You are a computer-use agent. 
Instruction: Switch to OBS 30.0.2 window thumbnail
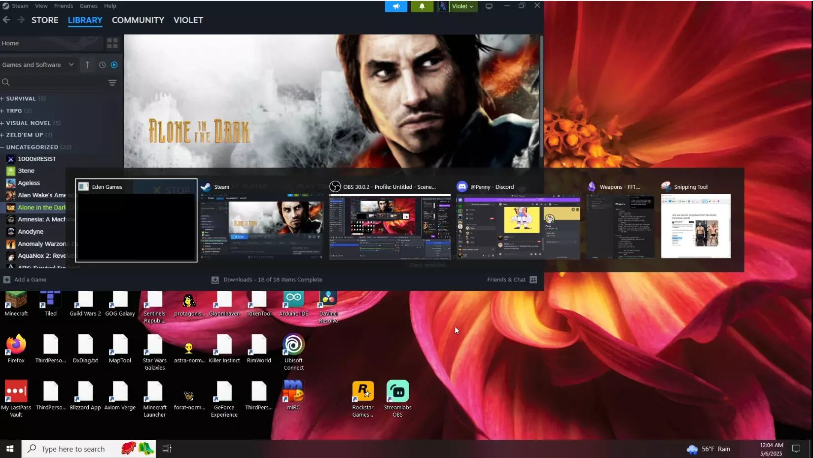(x=389, y=220)
